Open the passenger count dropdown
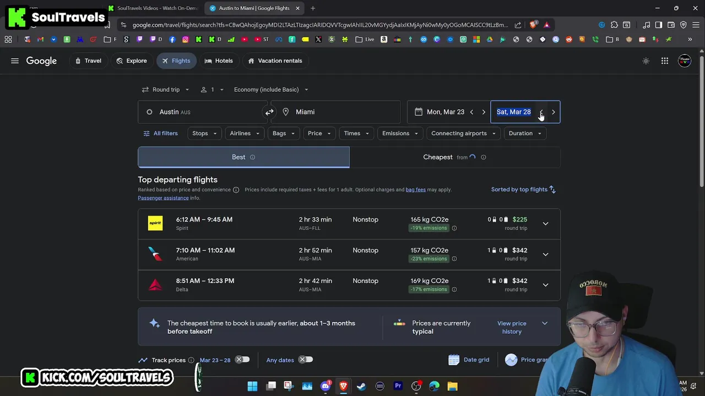 pos(211,90)
